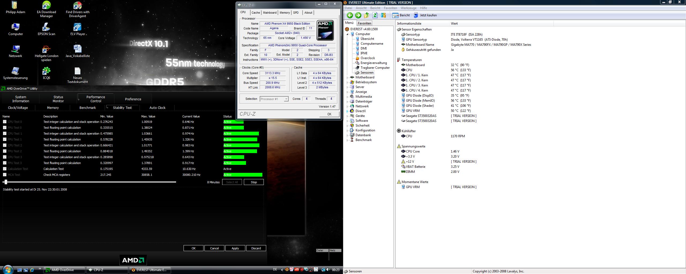
Task: Uncheck the FPU Test 0 checkbox
Action: coord(5,128)
